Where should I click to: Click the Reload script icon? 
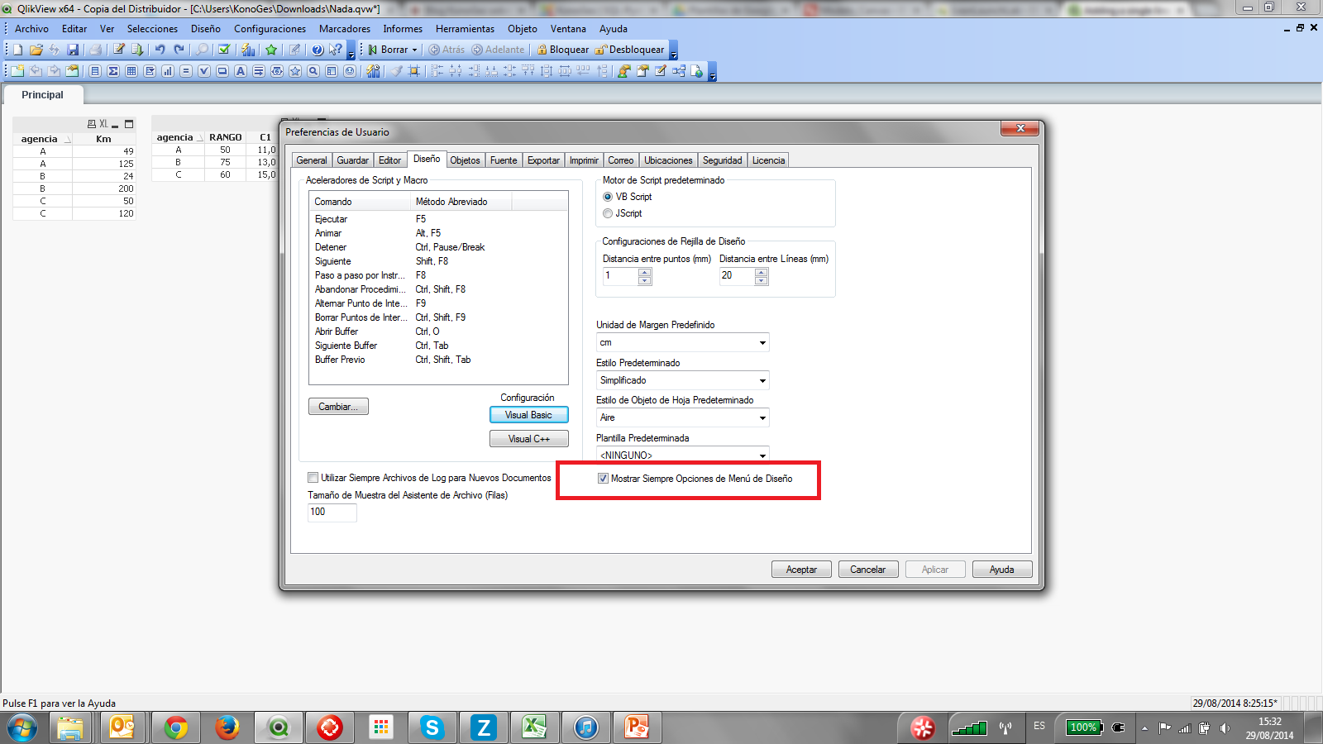tap(137, 50)
